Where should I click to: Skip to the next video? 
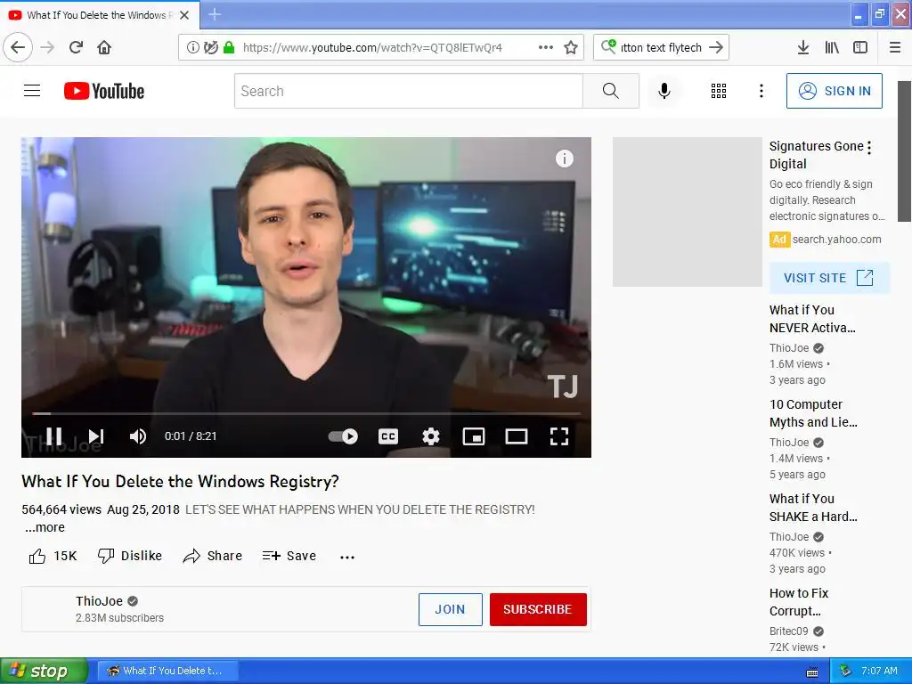pos(96,436)
